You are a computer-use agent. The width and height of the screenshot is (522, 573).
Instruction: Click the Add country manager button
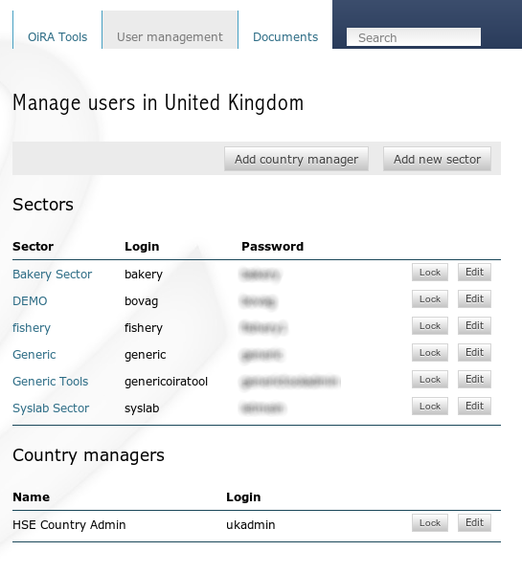pyautogui.click(x=296, y=159)
